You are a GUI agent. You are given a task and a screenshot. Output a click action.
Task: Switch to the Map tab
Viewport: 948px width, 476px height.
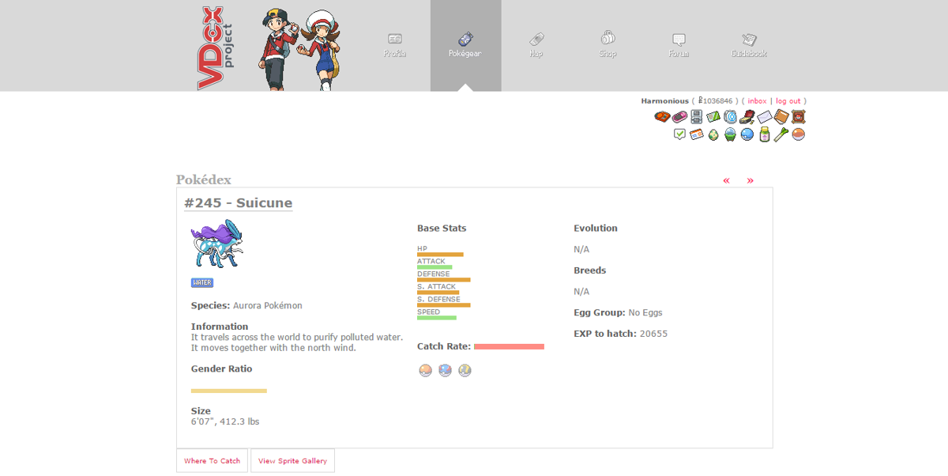(536, 44)
